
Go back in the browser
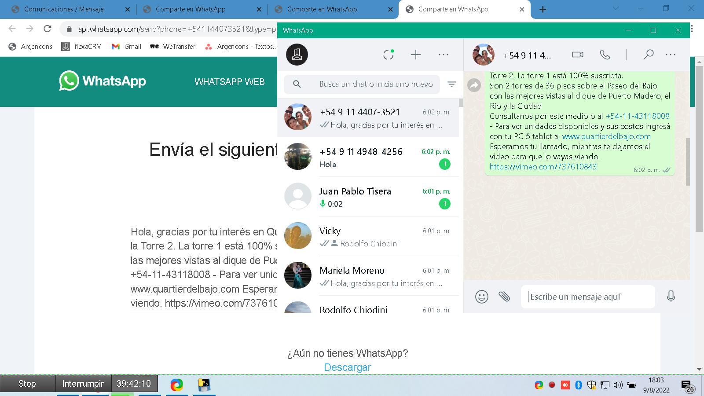click(12, 29)
